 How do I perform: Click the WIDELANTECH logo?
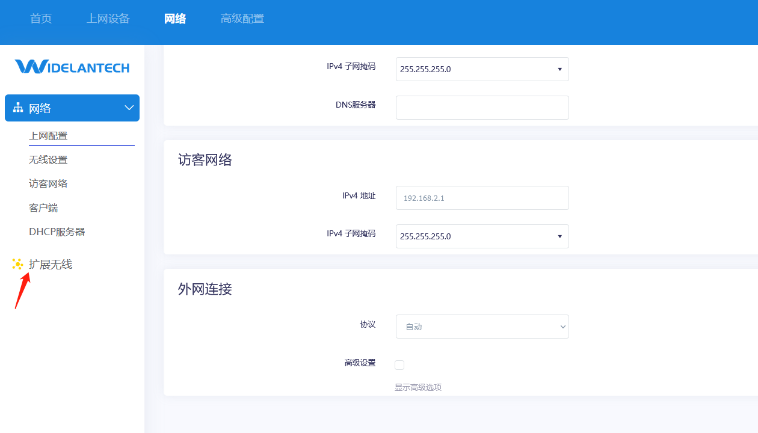point(72,67)
